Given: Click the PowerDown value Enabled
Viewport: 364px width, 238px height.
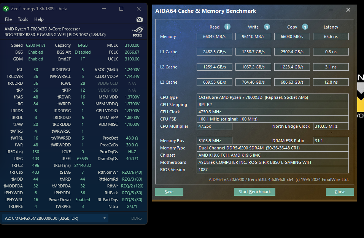Looking at the screenshot, I should point(83,200).
